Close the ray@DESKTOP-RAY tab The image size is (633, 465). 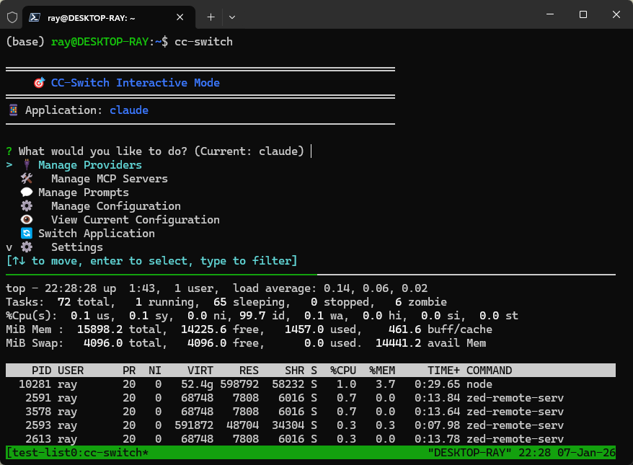tap(180, 16)
